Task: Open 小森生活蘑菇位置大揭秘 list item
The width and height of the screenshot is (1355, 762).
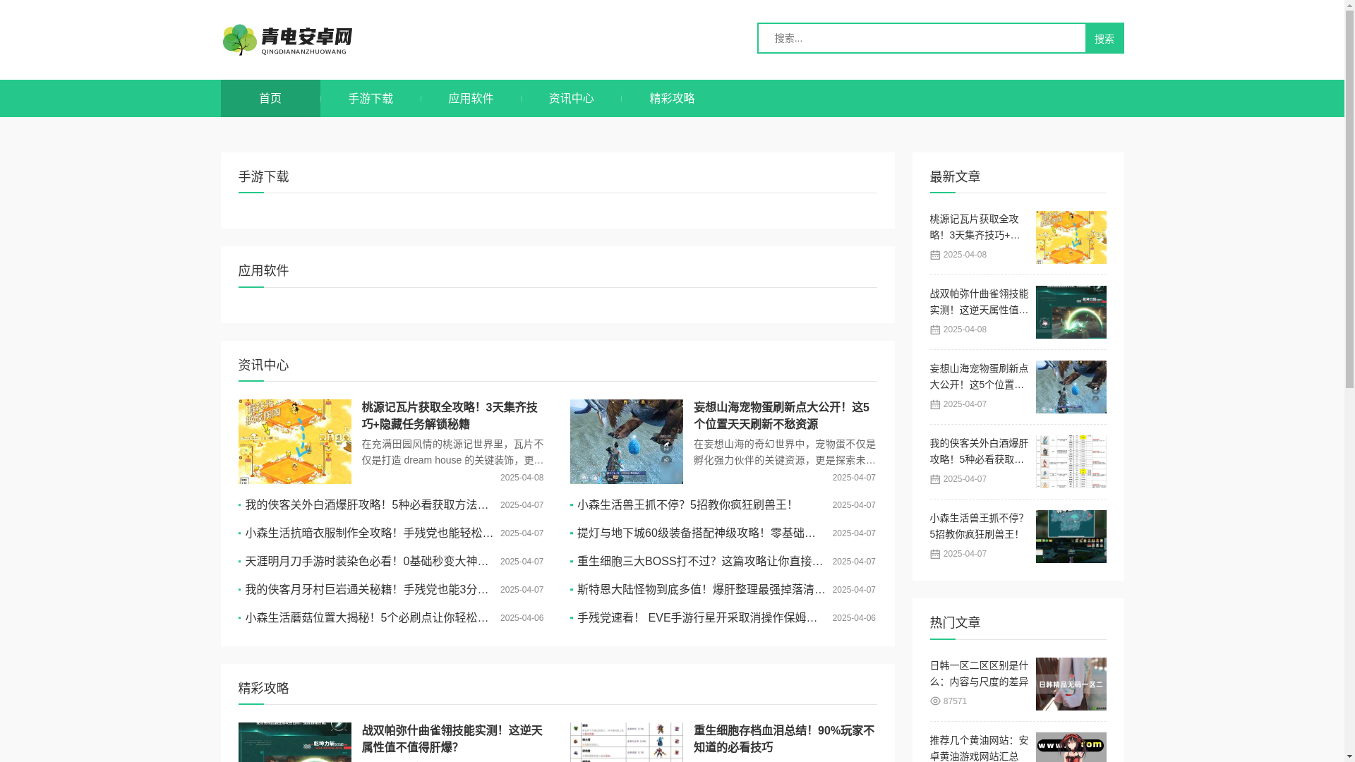Action: 367,618
